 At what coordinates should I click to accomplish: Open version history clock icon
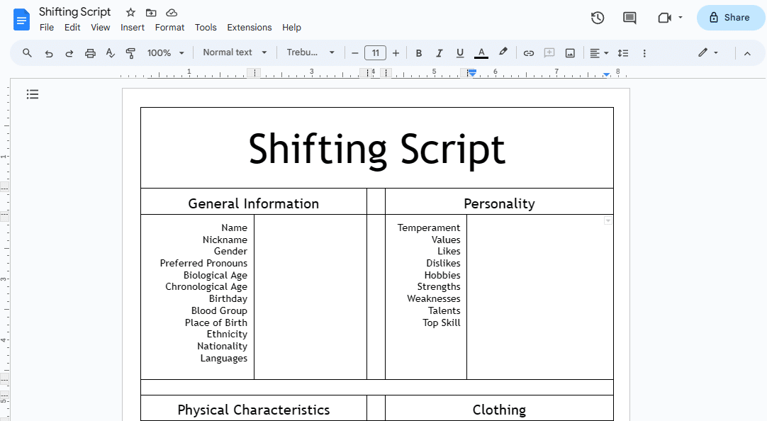tap(598, 18)
